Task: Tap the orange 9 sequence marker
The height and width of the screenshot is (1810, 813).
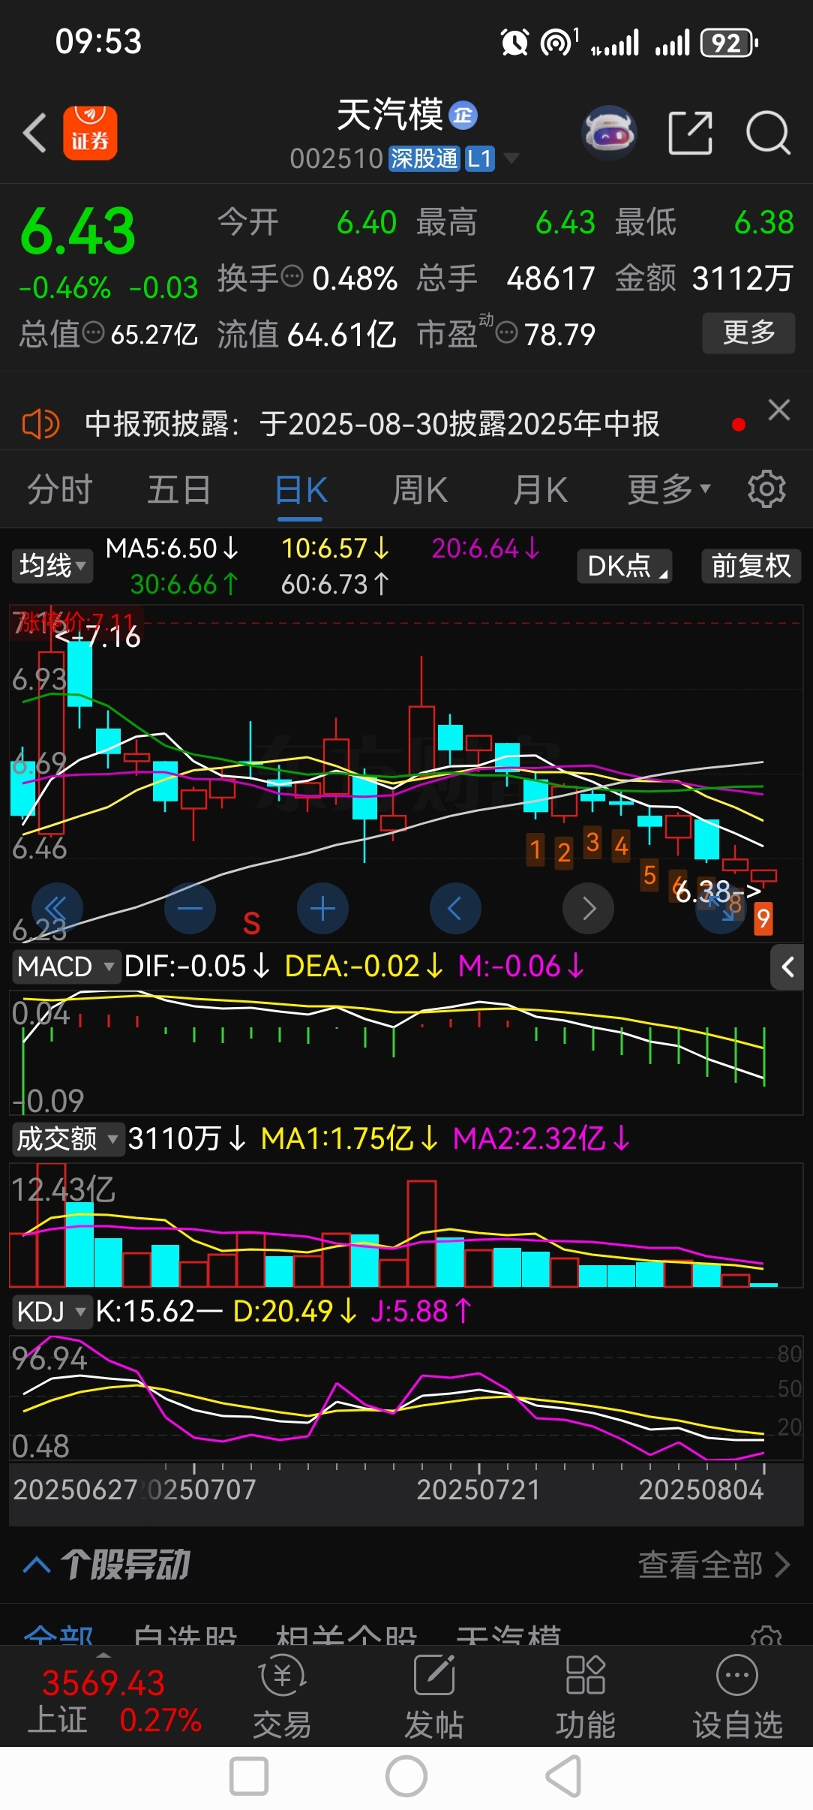Action: pos(763,918)
